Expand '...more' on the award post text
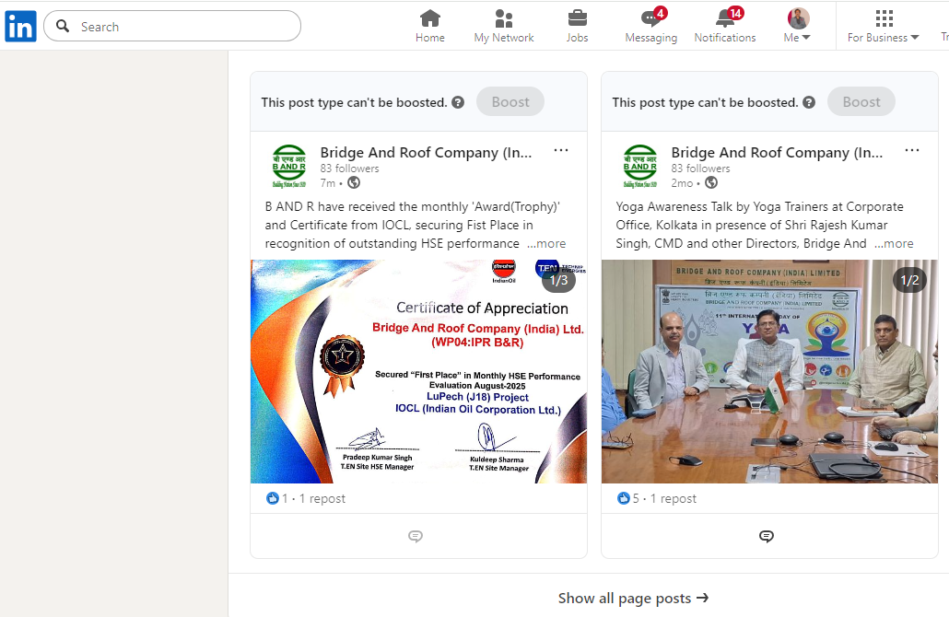 click(546, 243)
